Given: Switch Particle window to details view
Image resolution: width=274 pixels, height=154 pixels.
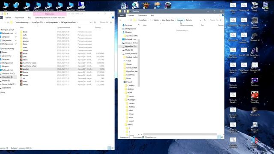Looking at the screenshot, I should [x=219, y=137].
